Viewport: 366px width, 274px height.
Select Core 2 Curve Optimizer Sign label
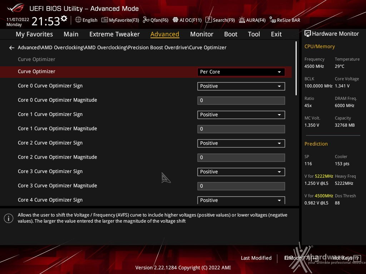[x=50, y=143]
